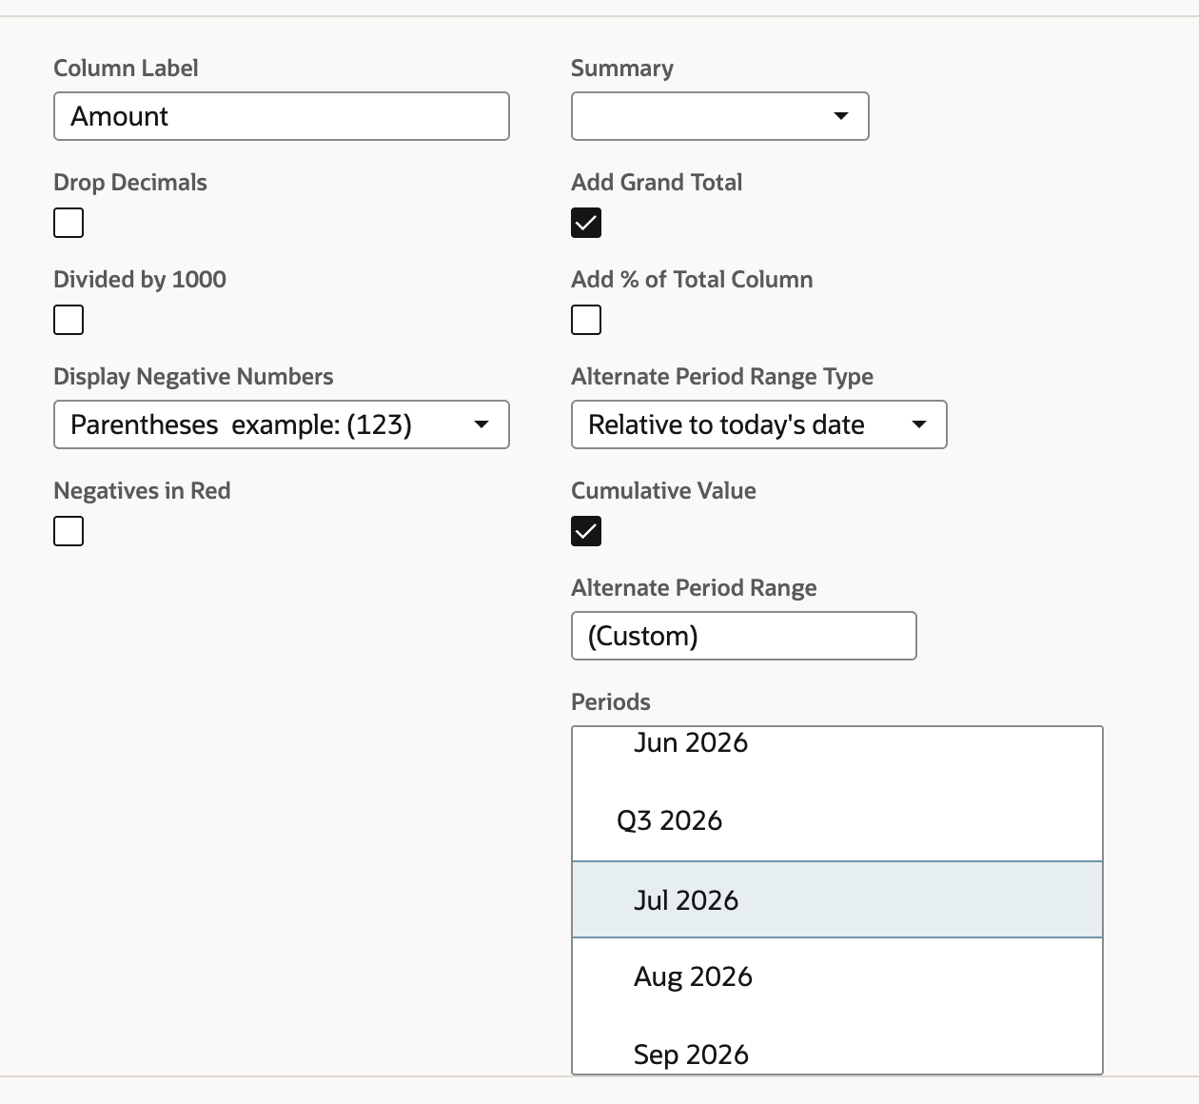Check Add % of Total Column
The width and height of the screenshot is (1199, 1104).
586,320
